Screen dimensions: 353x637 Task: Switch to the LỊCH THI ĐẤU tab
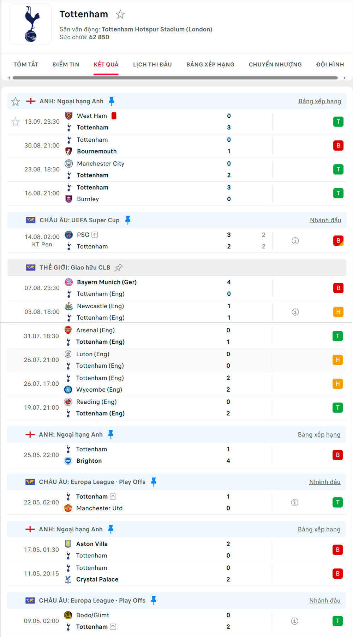pyautogui.click(x=152, y=64)
